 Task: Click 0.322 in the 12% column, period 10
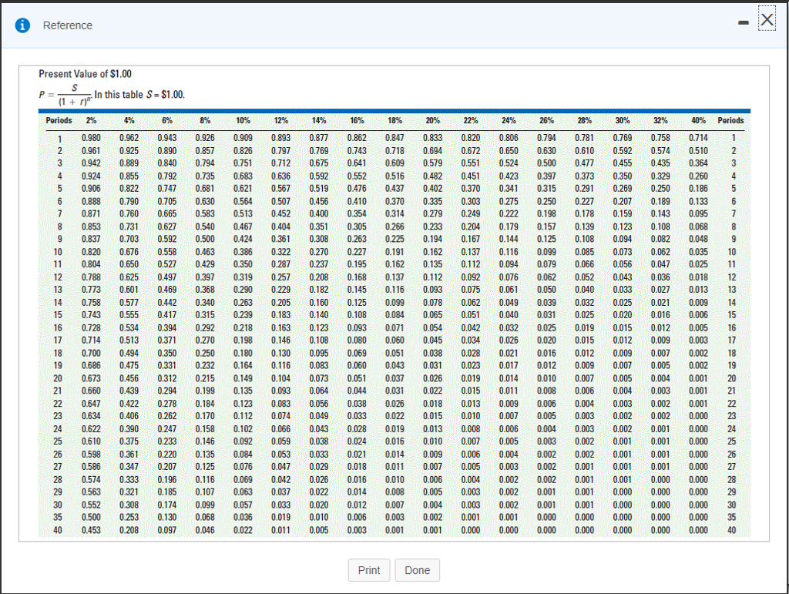tap(280, 252)
